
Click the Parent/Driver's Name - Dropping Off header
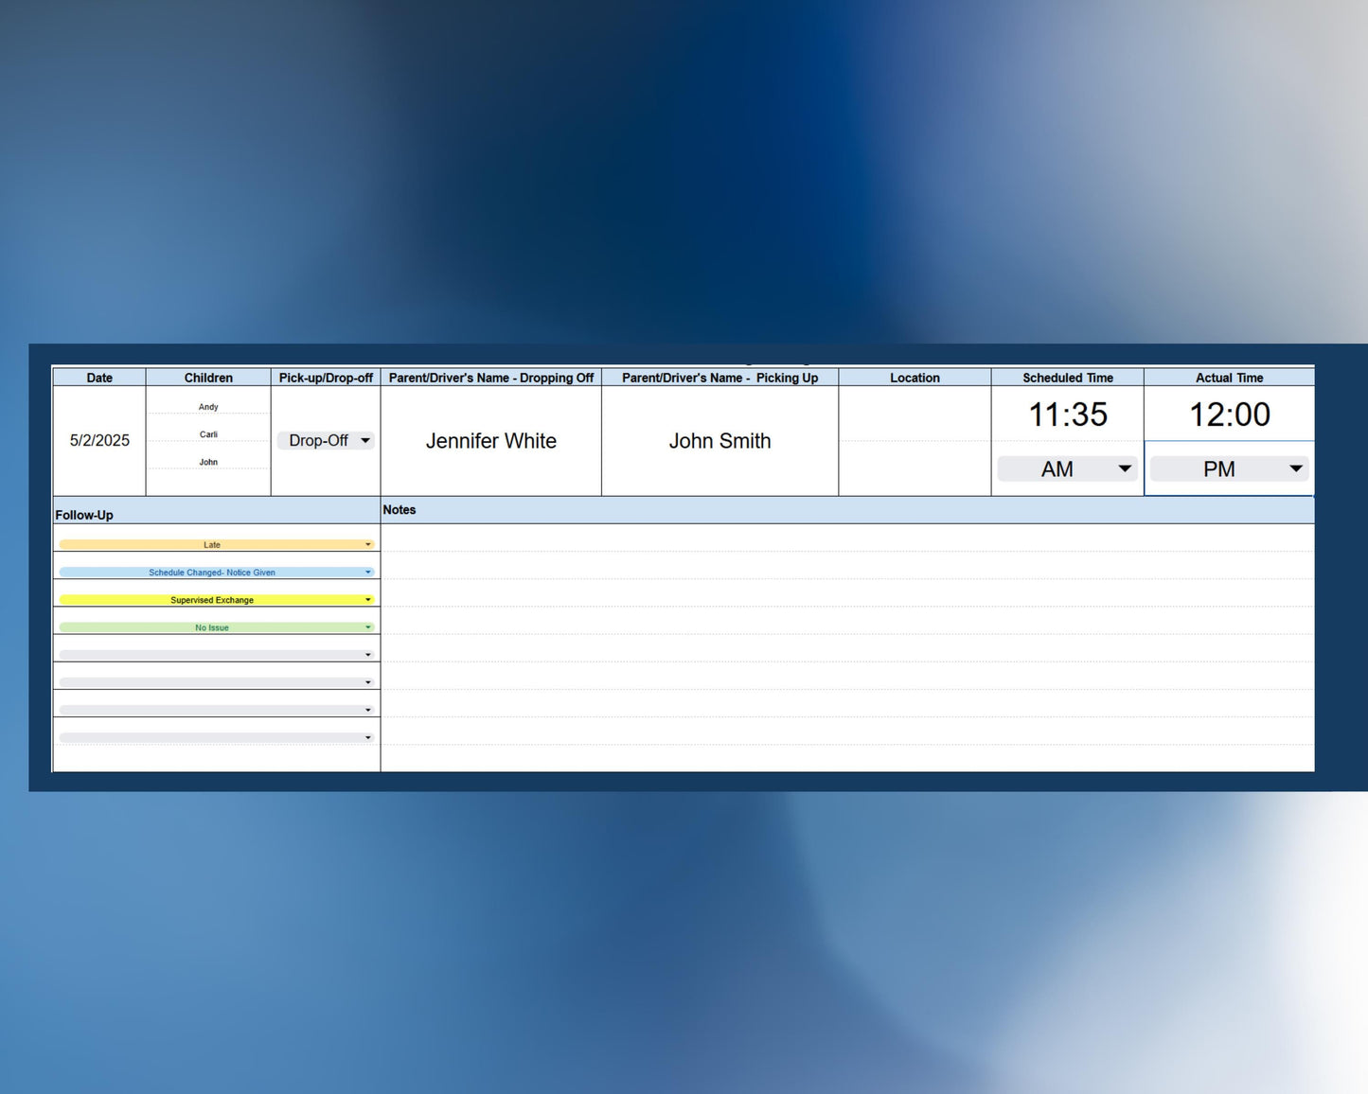point(491,378)
